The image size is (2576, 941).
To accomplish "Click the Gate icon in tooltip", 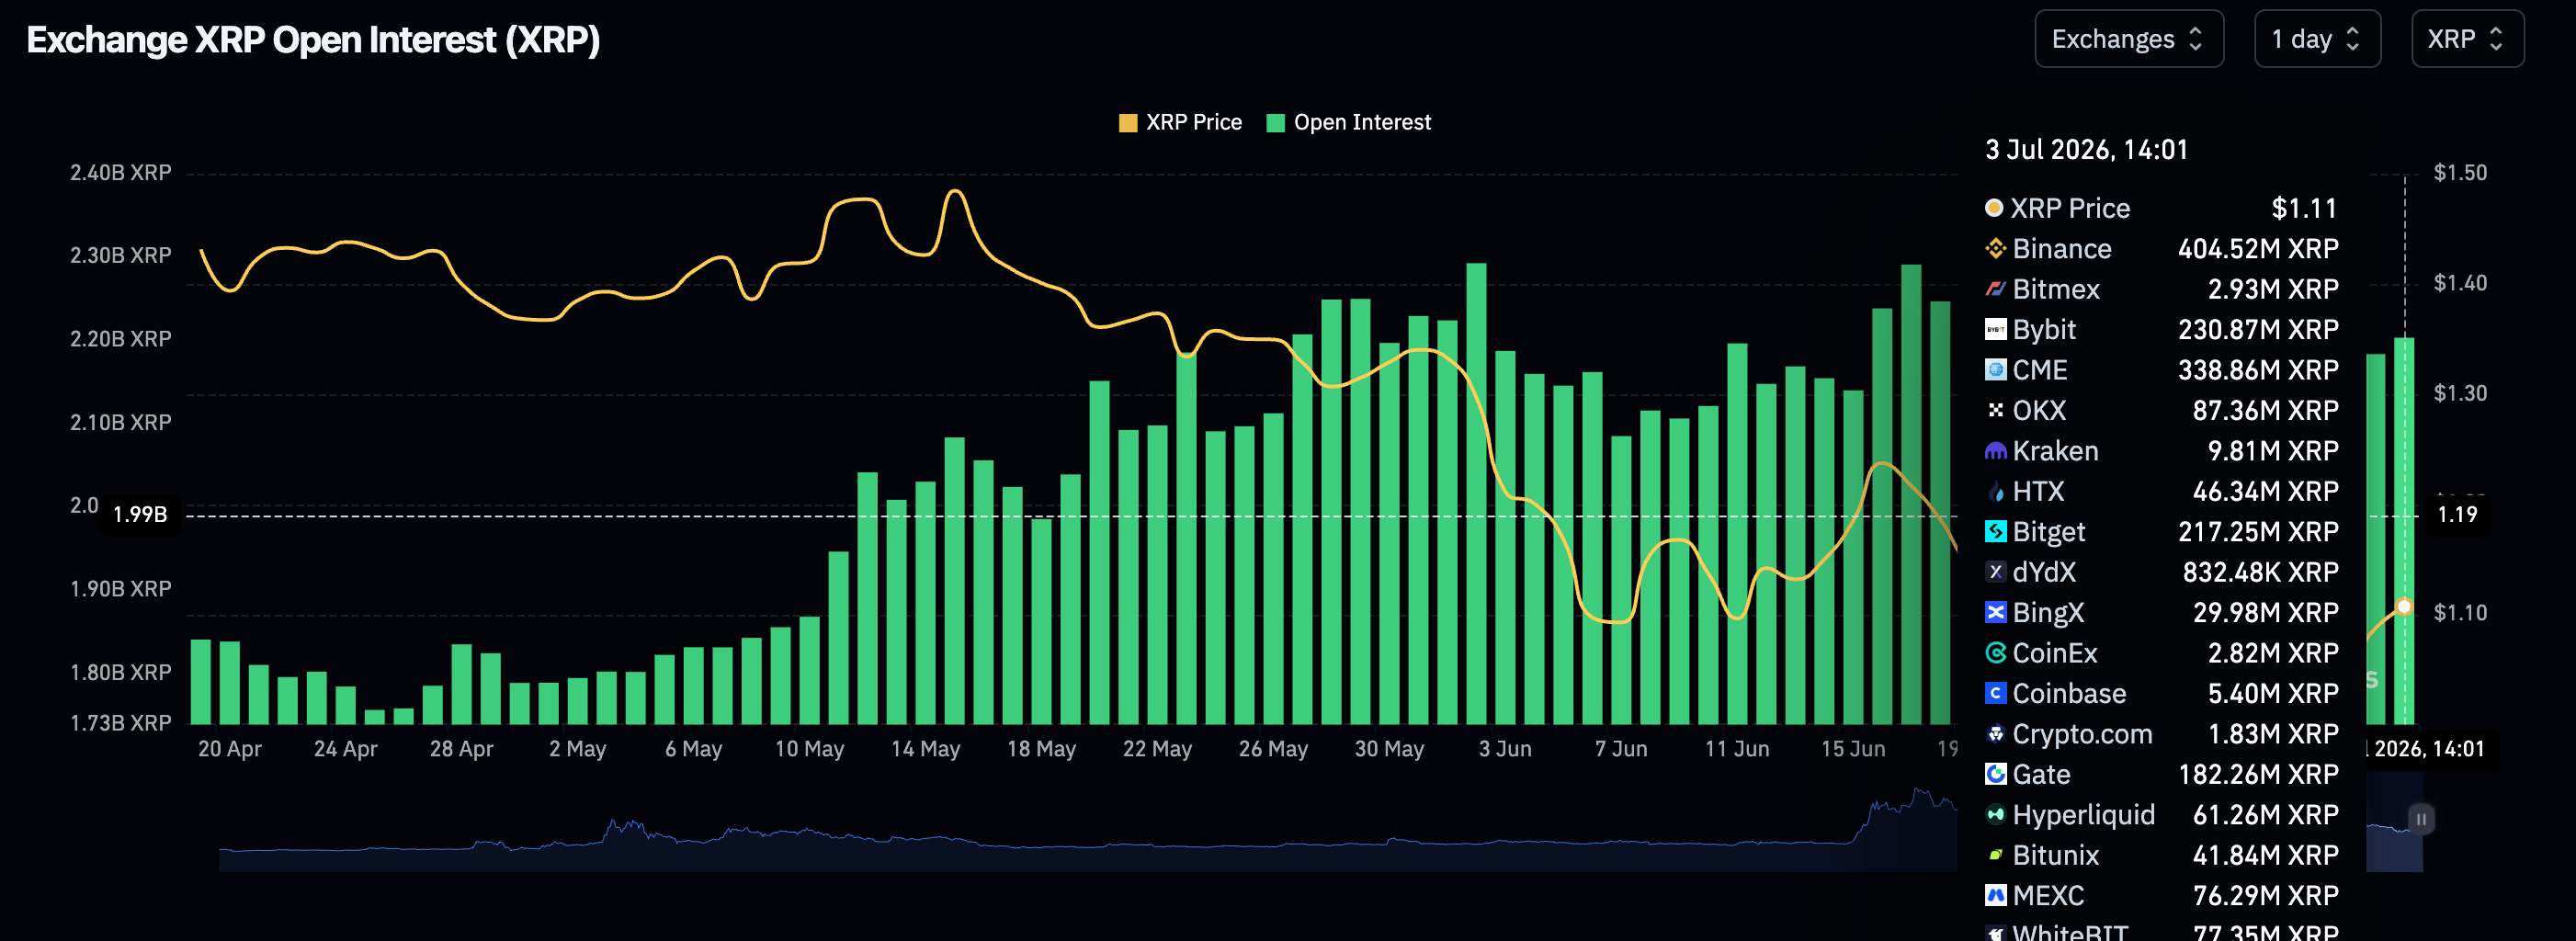I will point(1995,774).
